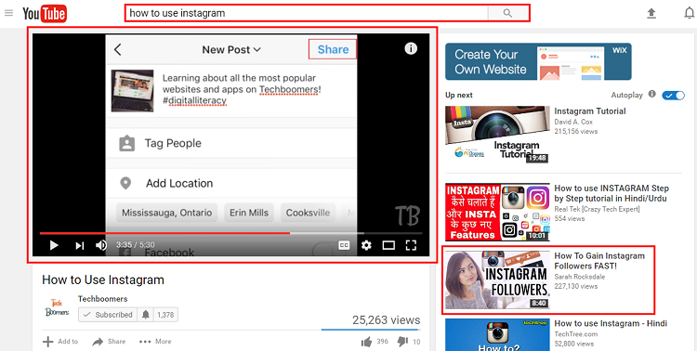This screenshot has width=697, height=351.
Task: Open Sarah Rocksdale channel link
Action: coord(580,277)
